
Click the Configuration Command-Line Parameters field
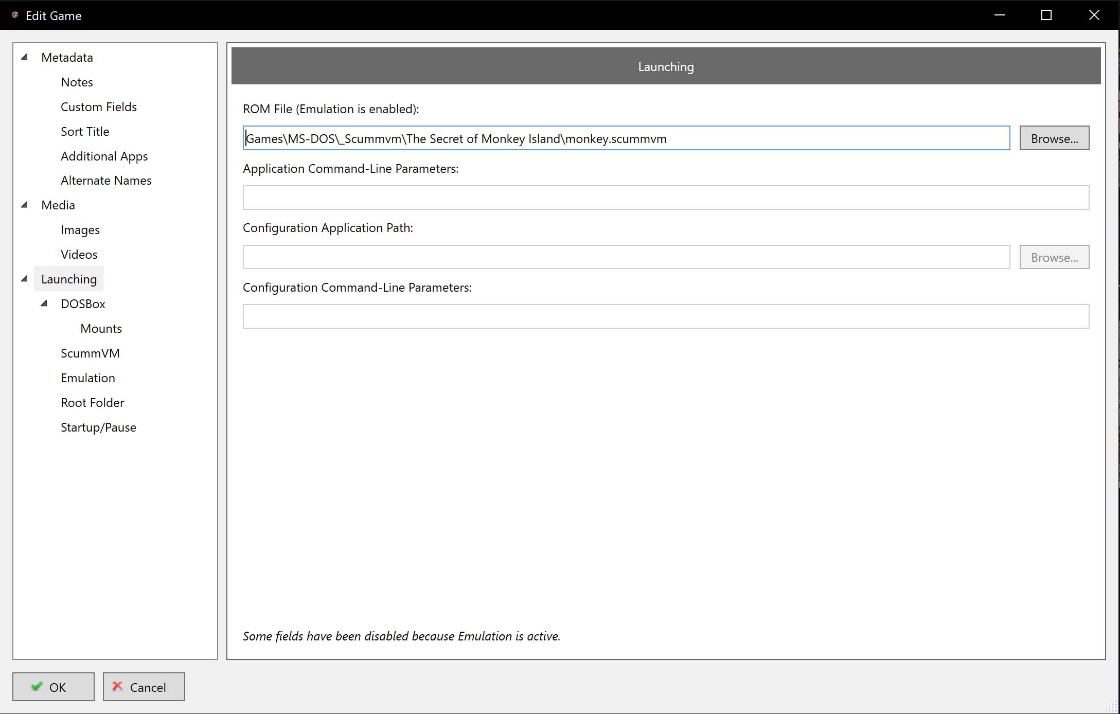point(666,316)
